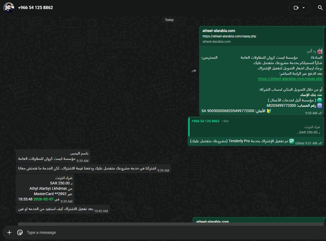
Task: Click the Today date chip
Action: (169, 20)
